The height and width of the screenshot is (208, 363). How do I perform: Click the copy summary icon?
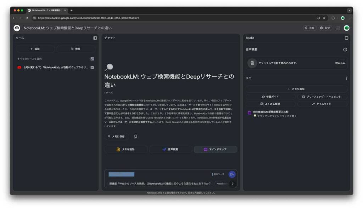(135, 136)
